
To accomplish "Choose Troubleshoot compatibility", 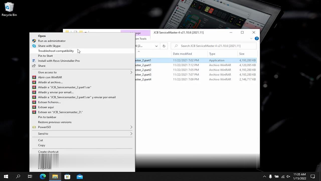I will click(x=56, y=51).
